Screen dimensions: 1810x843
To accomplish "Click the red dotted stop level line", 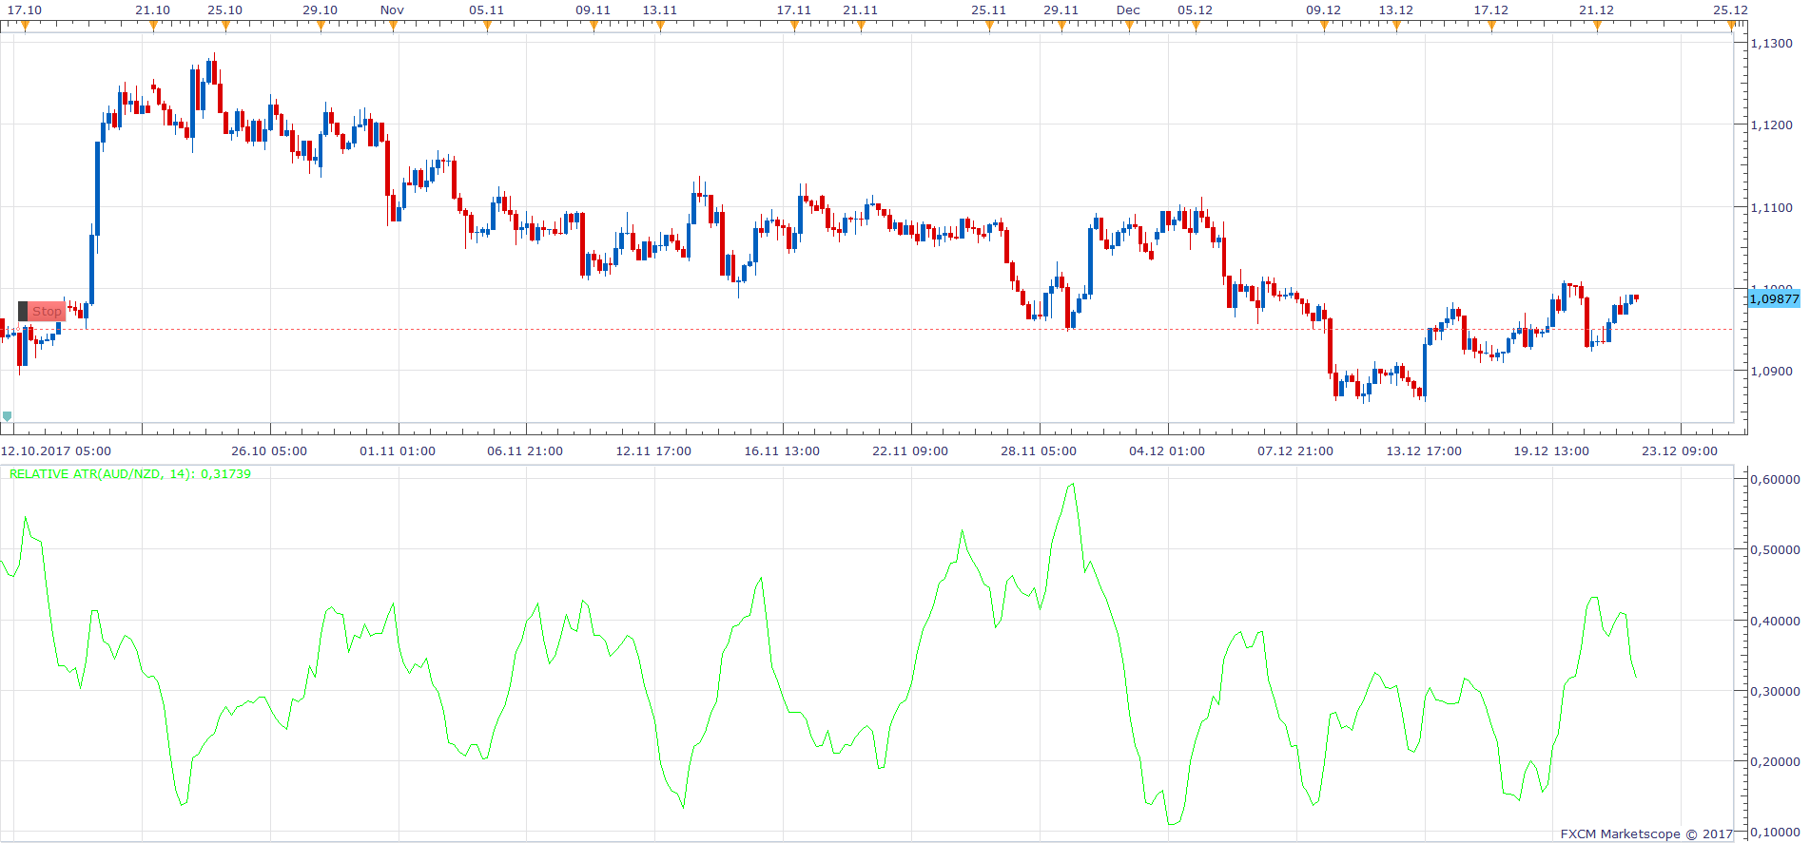I will click(x=866, y=330).
